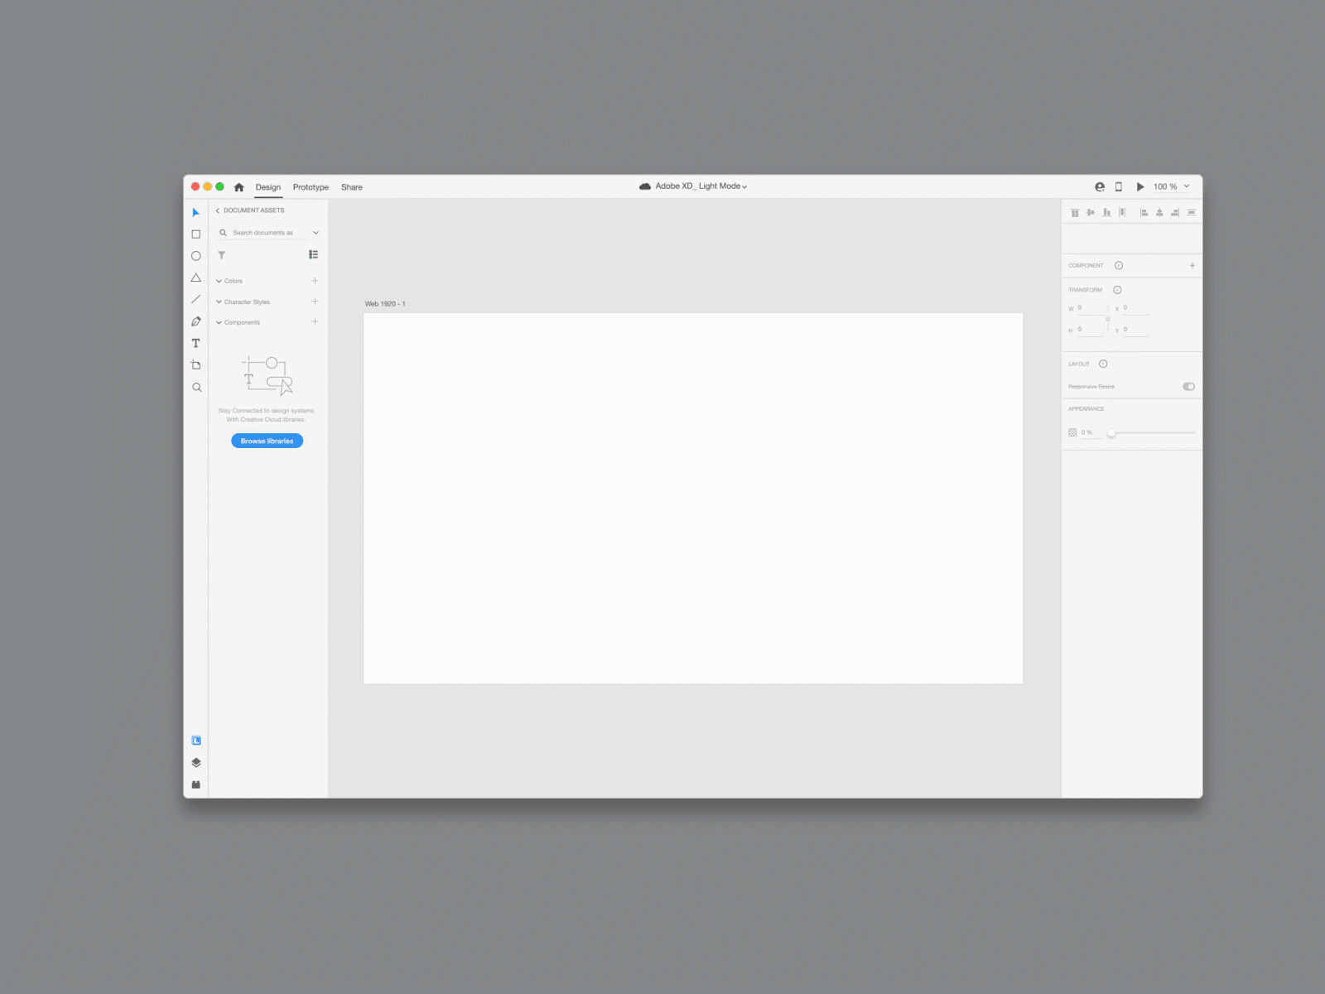Select the Web 1920 - 1 artboard label

pyautogui.click(x=385, y=304)
